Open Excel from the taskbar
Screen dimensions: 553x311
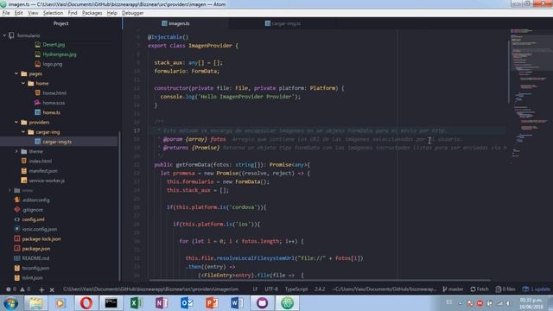(x=137, y=303)
